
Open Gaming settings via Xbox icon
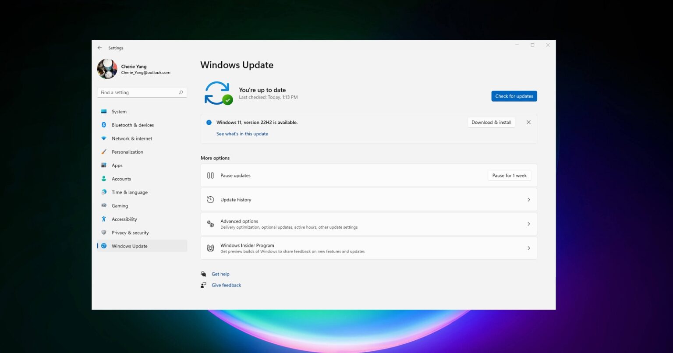click(x=104, y=205)
